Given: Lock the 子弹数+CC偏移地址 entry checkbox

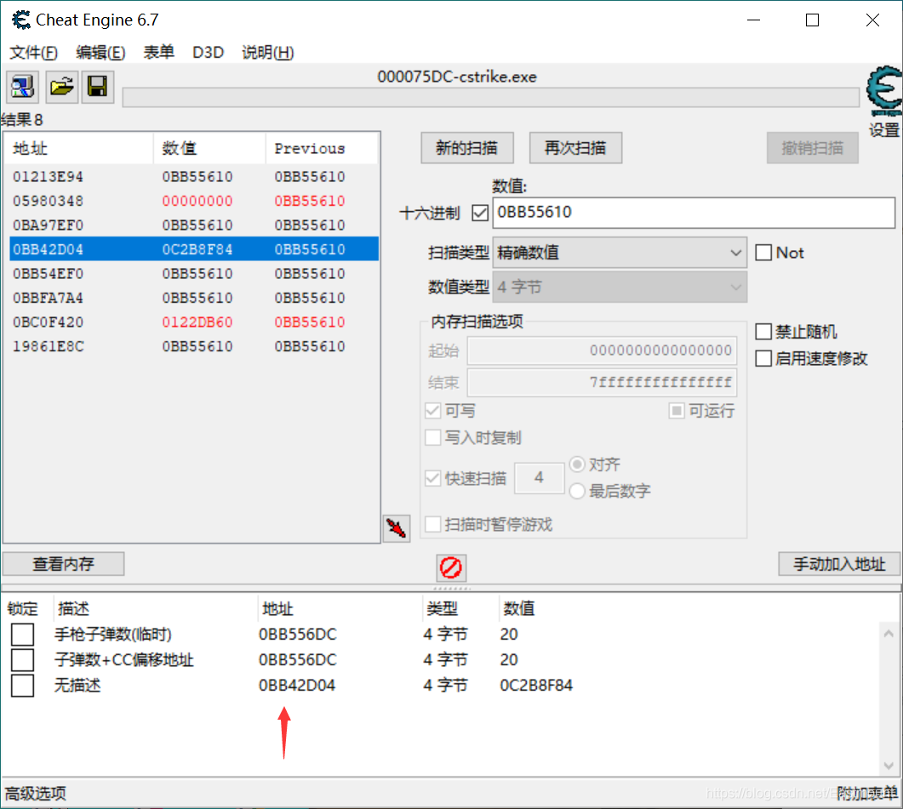Looking at the screenshot, I should (x=22, y=660).
